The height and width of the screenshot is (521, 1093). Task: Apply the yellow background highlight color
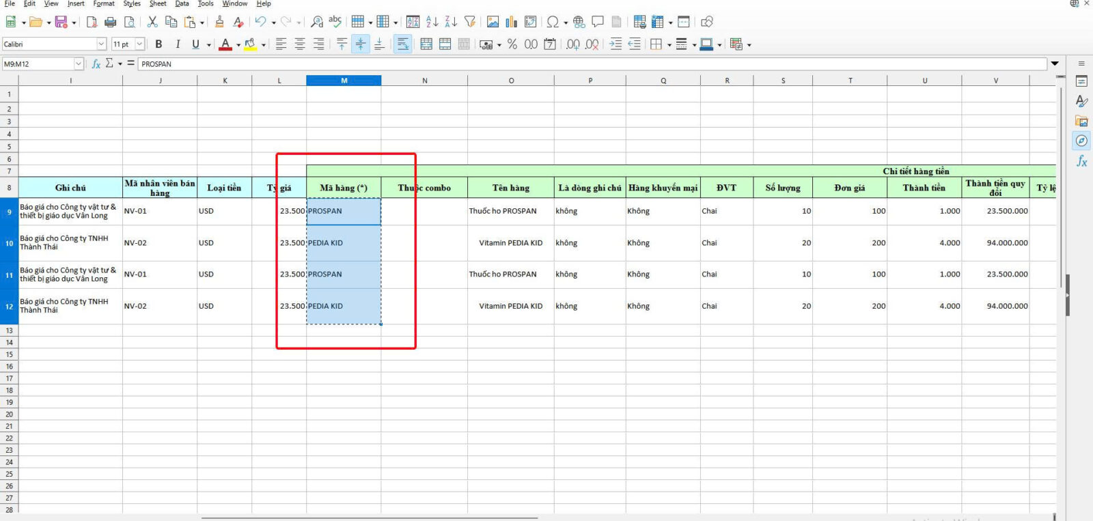pyautogui.click(x=250, y=44)
